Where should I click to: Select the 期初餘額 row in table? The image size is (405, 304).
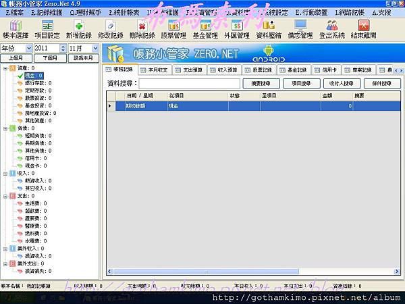[x=254, y=106]
